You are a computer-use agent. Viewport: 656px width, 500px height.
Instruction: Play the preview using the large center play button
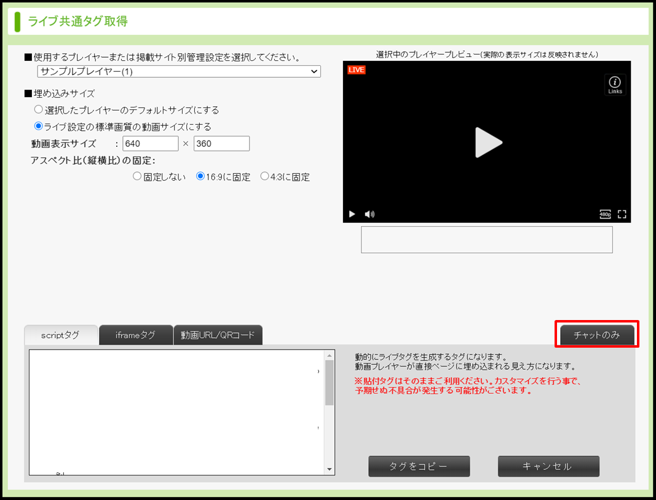coord(488,143)
